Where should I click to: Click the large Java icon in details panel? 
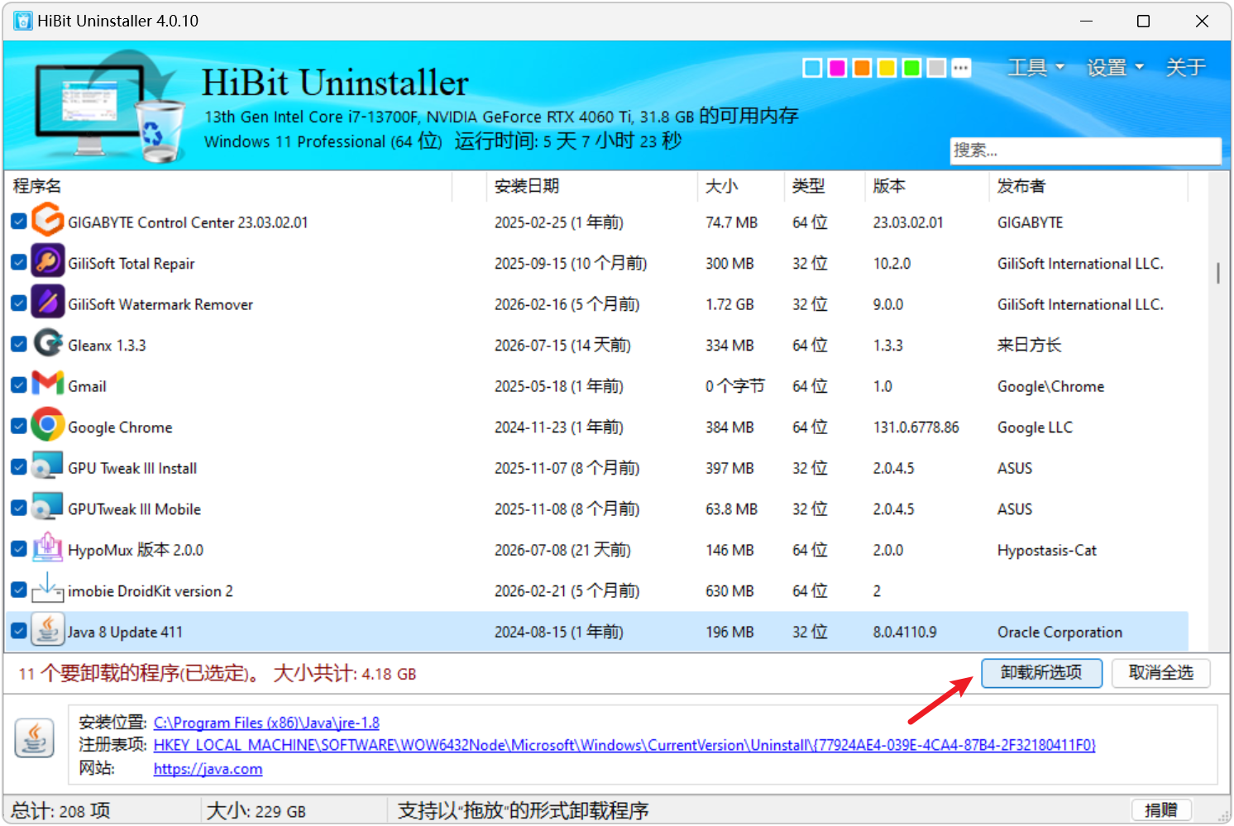35,738
